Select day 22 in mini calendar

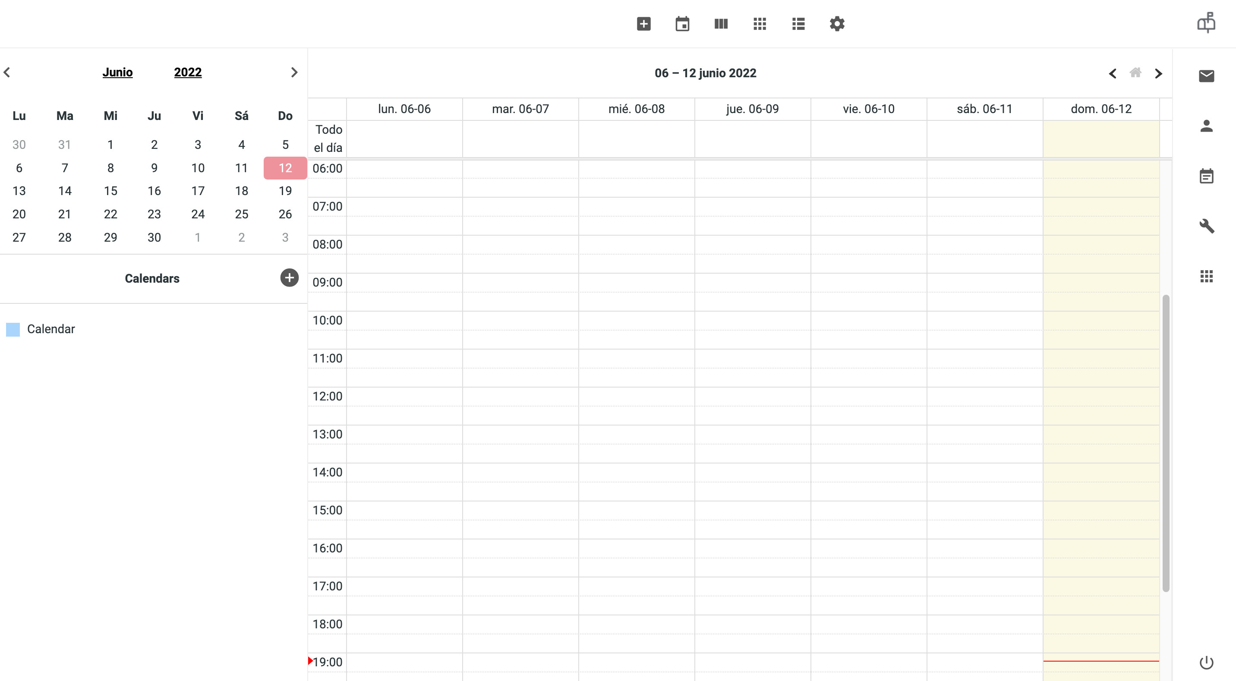pos(110,214)
